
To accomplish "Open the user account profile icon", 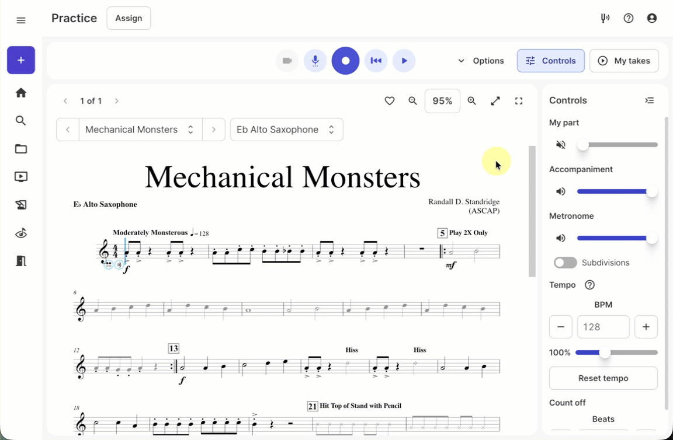I will coord(651,19).
